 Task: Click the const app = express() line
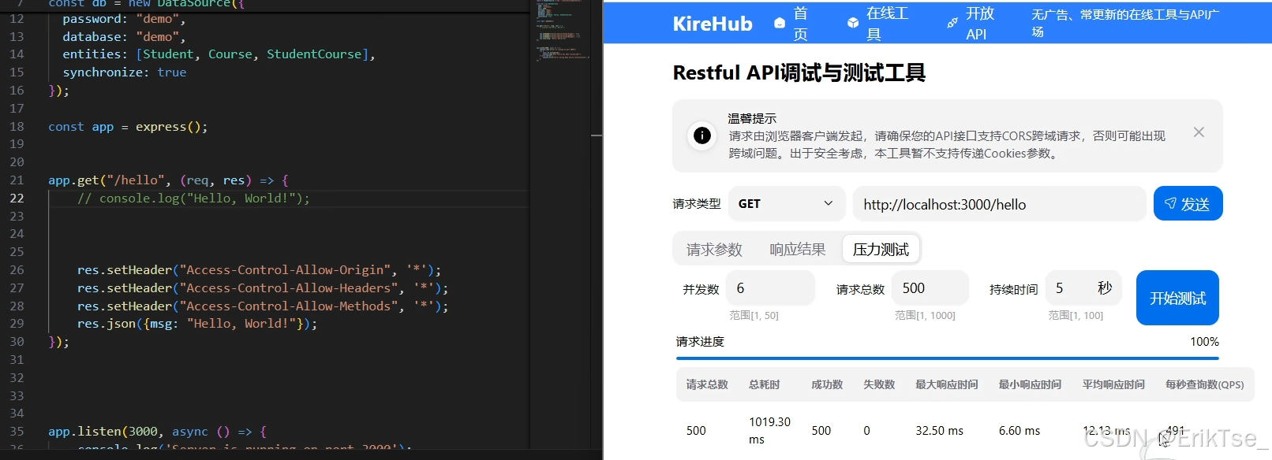click(128, 126)
